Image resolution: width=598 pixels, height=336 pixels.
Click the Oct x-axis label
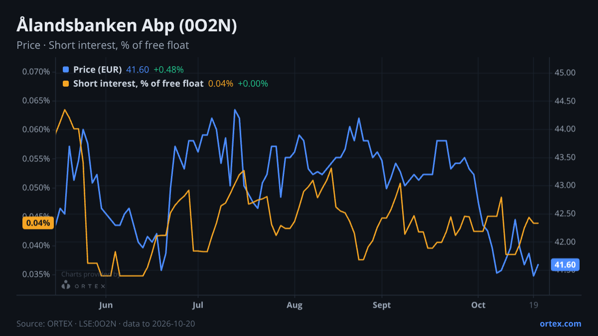[478, 305]
